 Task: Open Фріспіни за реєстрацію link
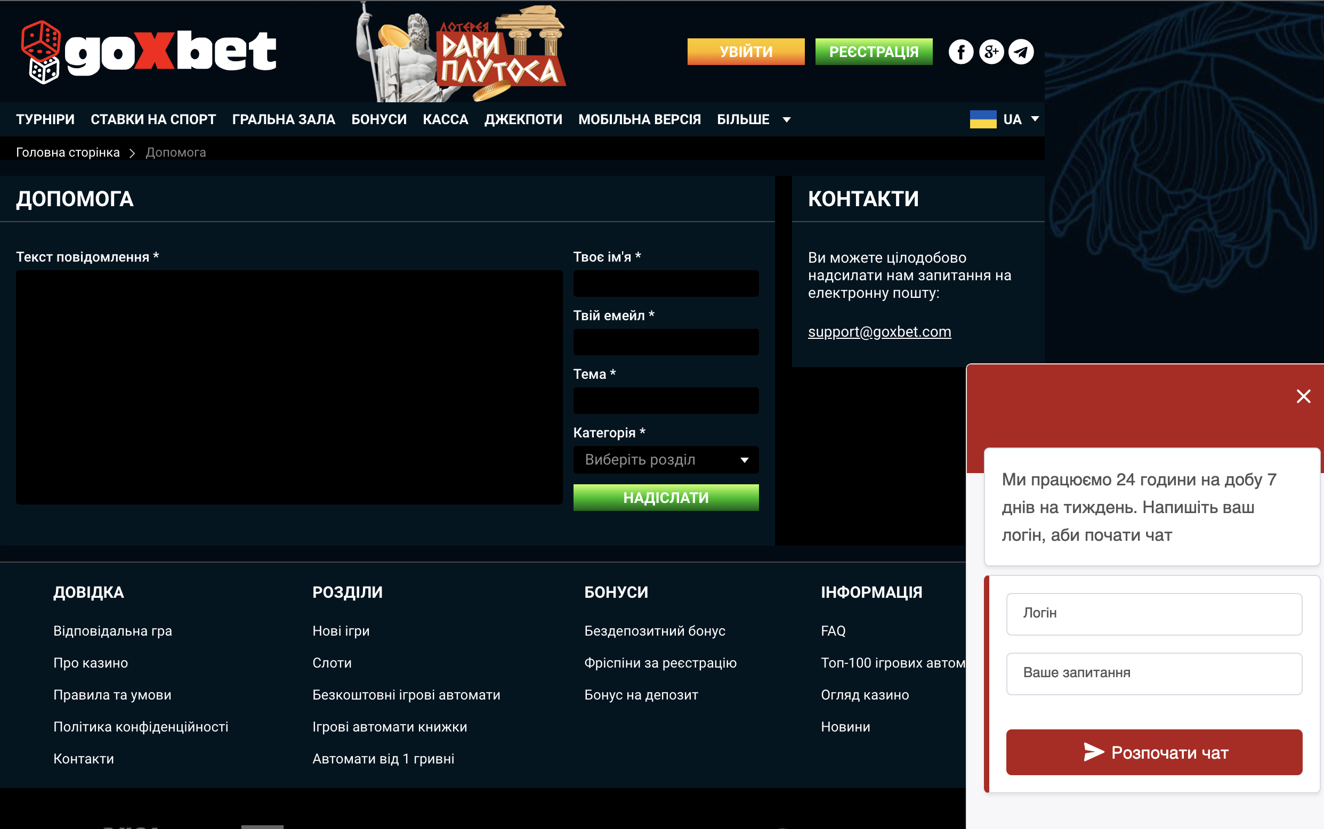[x=660, y=663]
